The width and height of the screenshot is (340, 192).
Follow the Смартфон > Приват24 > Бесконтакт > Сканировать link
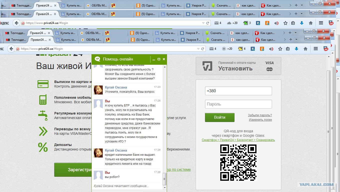[238, 140]
